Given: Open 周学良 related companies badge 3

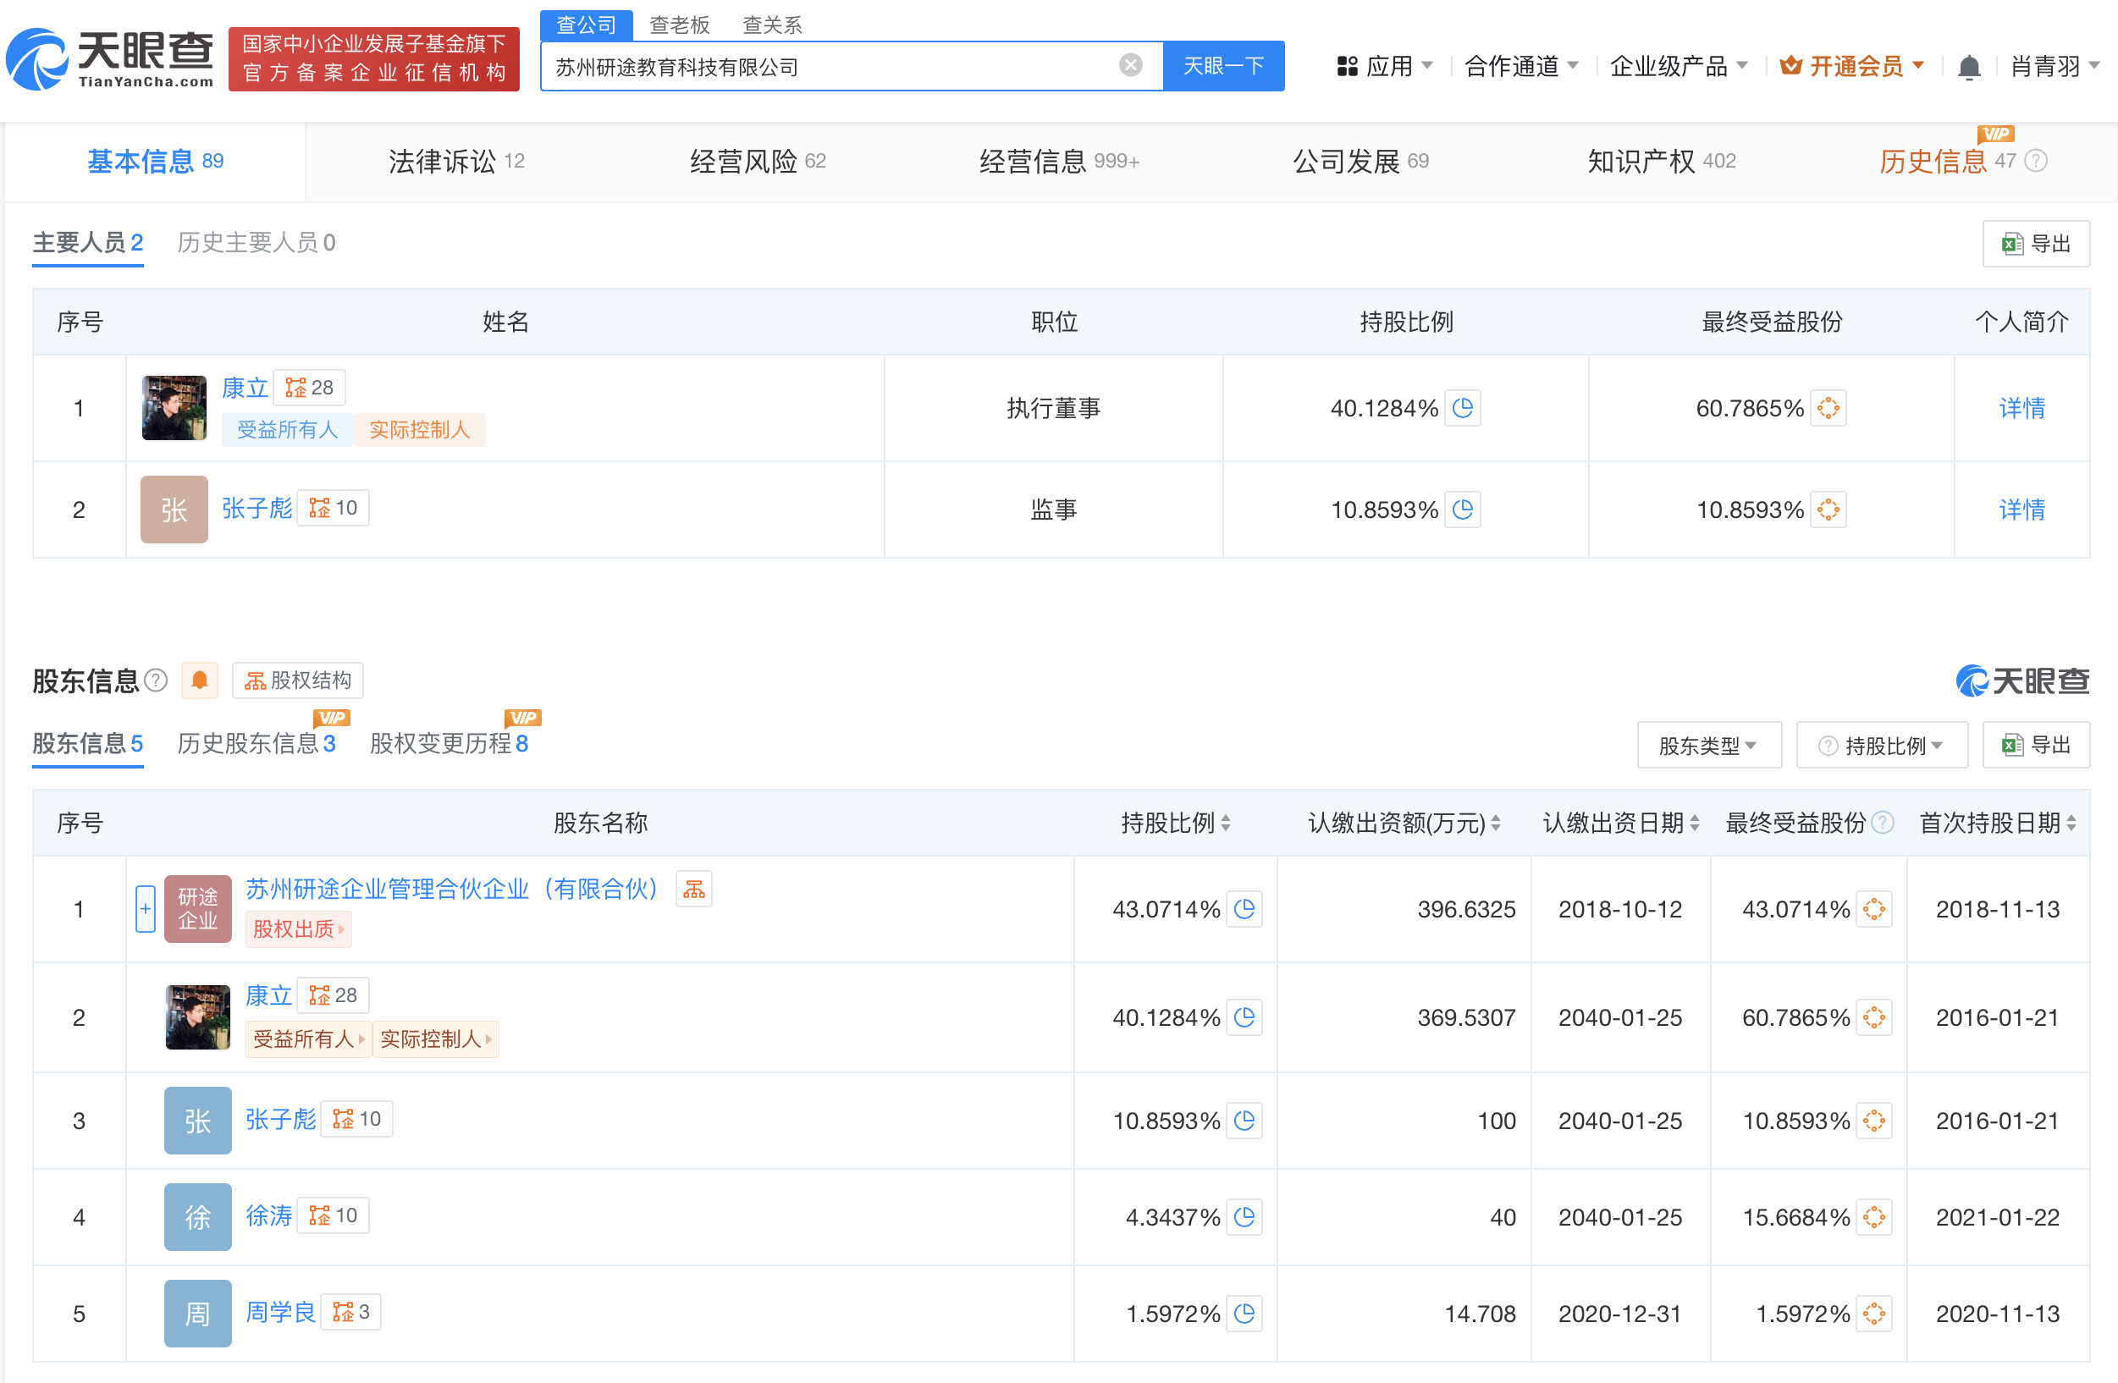Looking at the screenshot, I should tap(350, 1312).
